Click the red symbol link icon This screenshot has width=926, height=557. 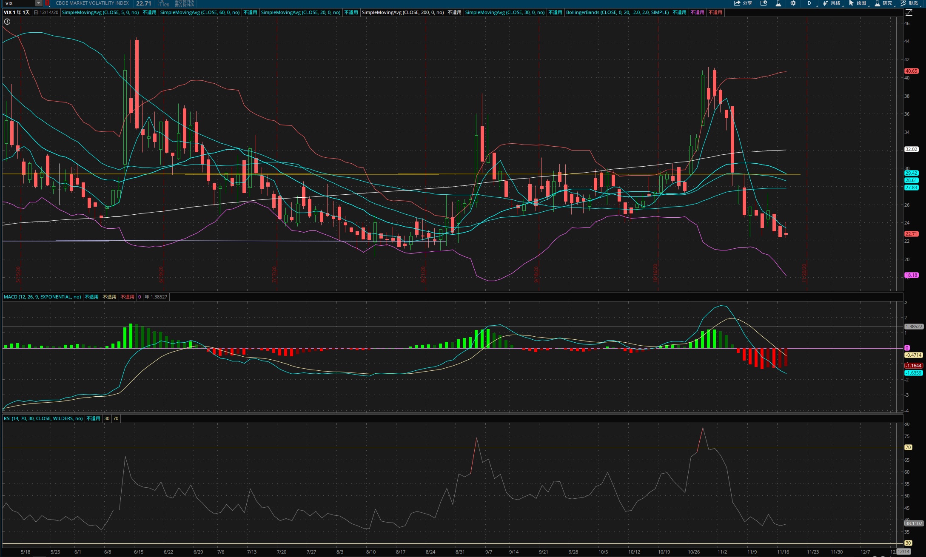coord(47,3)
